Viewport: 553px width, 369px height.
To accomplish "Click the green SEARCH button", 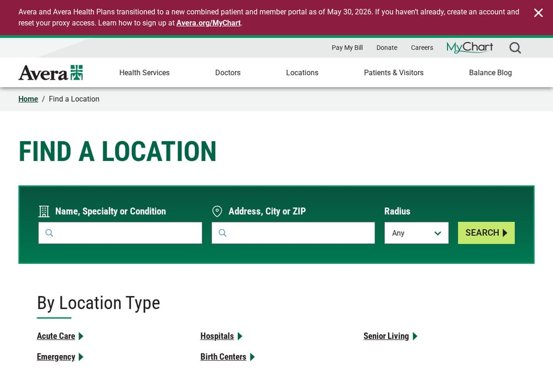I will click(486, 233).
